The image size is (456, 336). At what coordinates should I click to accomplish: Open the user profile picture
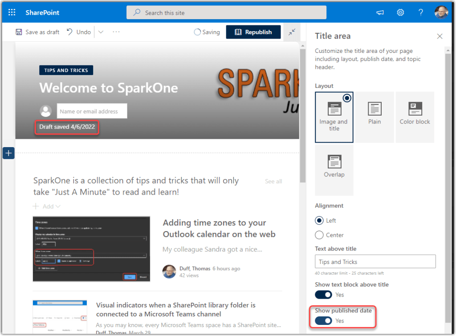coord(441,12)
